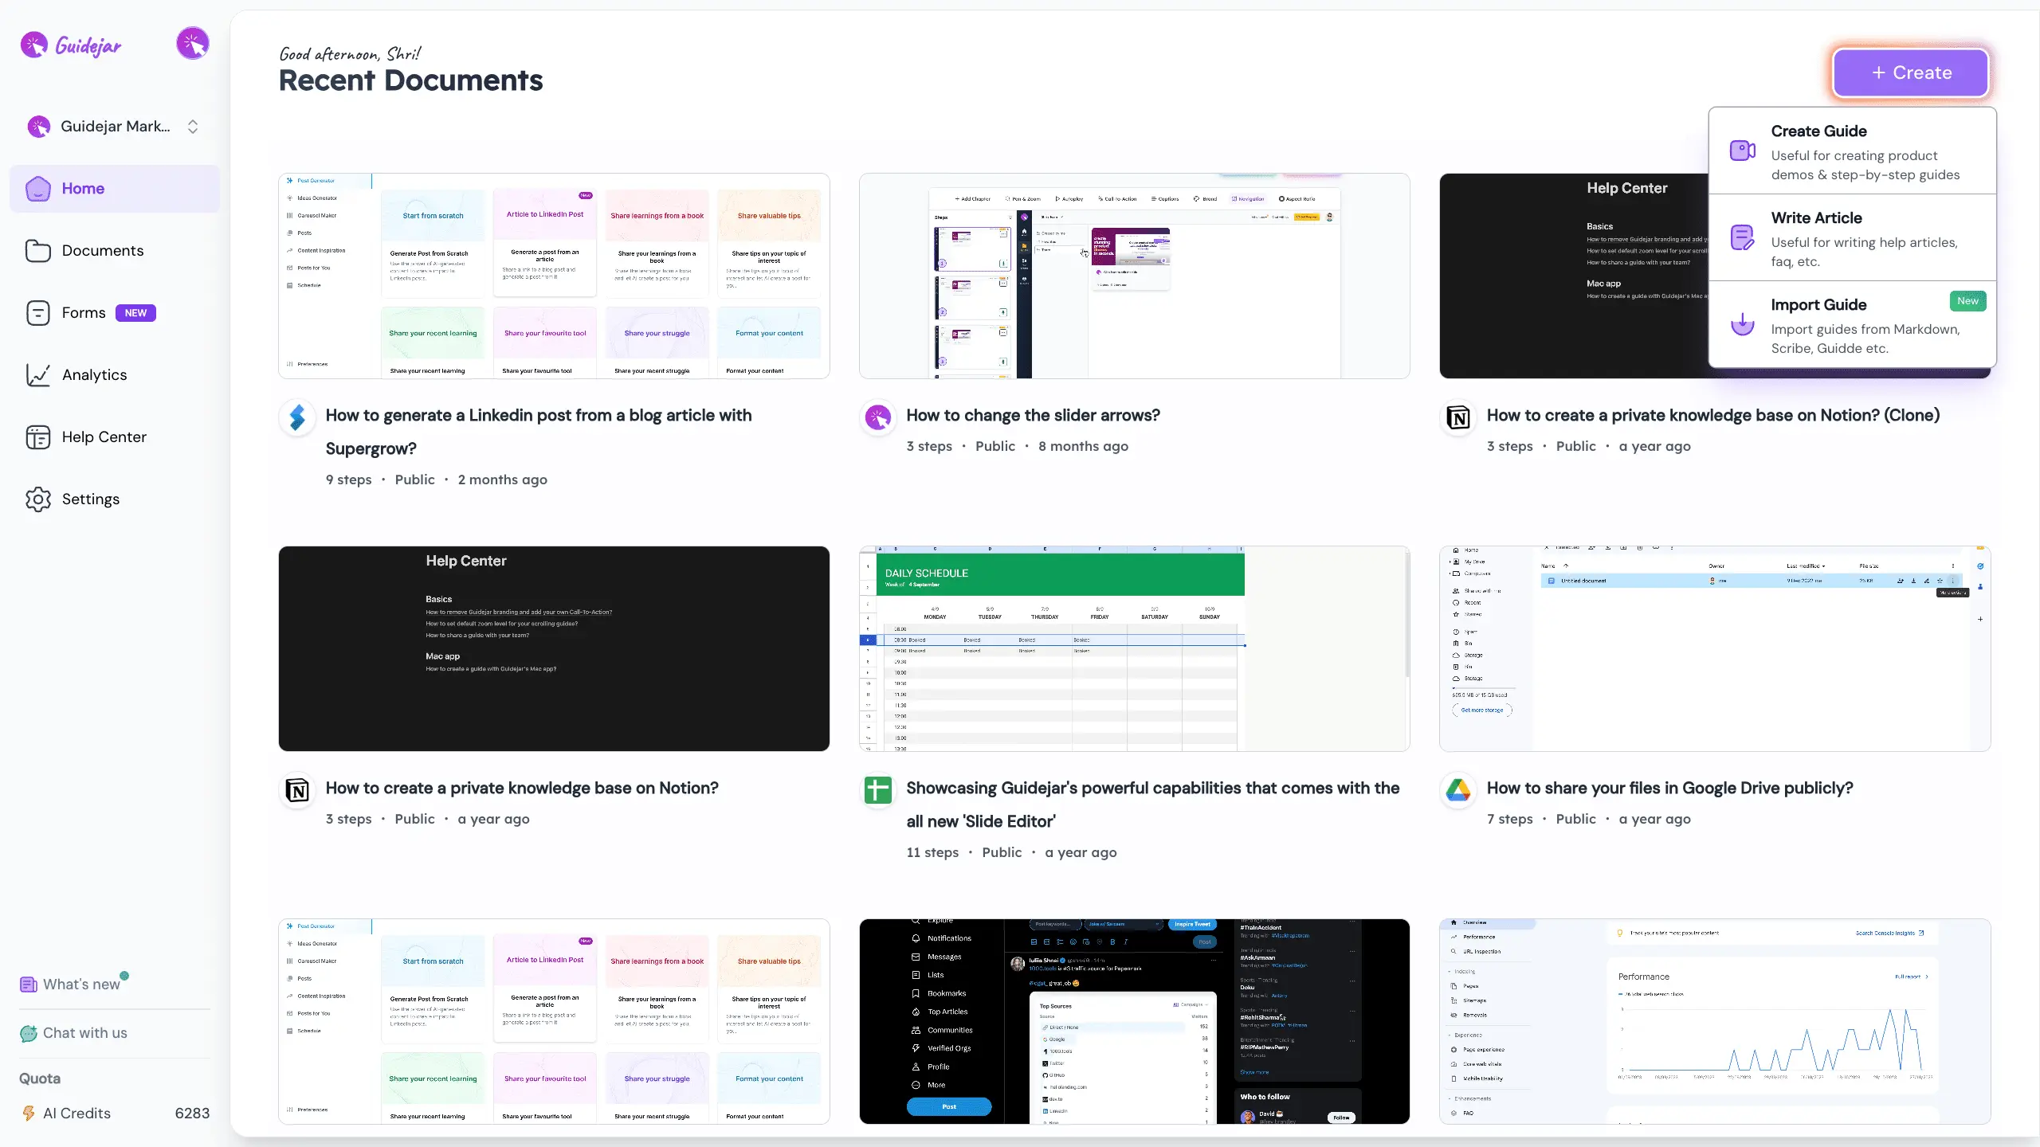The image size is (2040, 1147).
Task: Click the Analytics chart icon
Action: [x=37, y=375]
